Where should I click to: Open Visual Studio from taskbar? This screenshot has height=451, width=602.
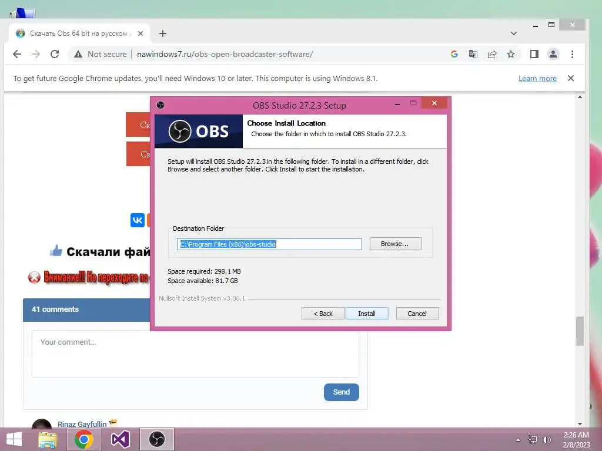(120, 439)
